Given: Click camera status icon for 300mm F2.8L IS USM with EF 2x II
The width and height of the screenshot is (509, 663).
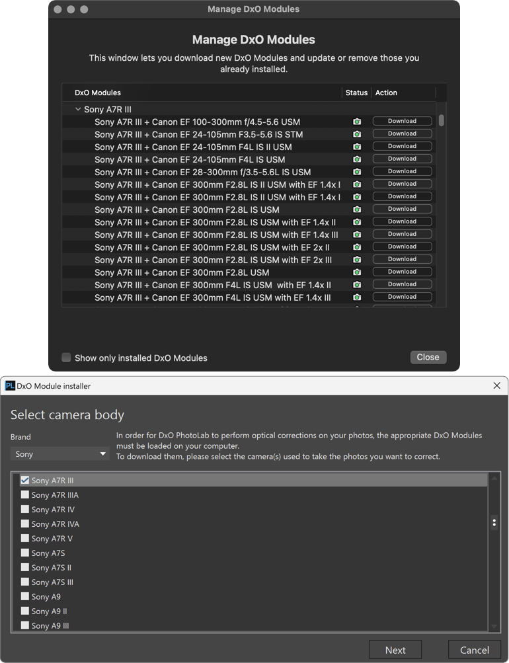Looking at the screenshot, I should click(357, 247).
